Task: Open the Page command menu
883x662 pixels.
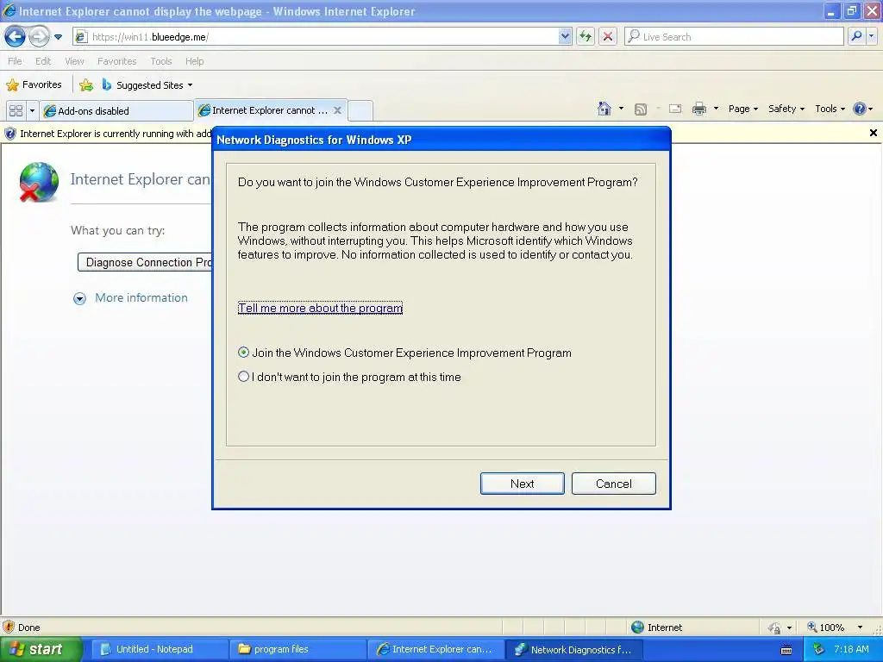Action: click(x=742, y=109)
